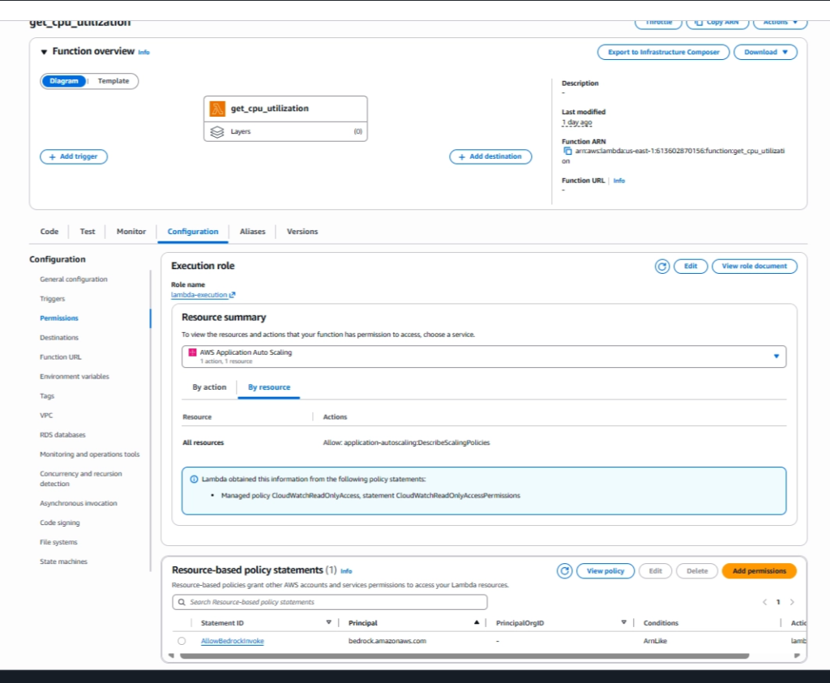830x683 pixels.
Task: Open the AllowBedrockInvoke statement link
Action: [232, 641]
